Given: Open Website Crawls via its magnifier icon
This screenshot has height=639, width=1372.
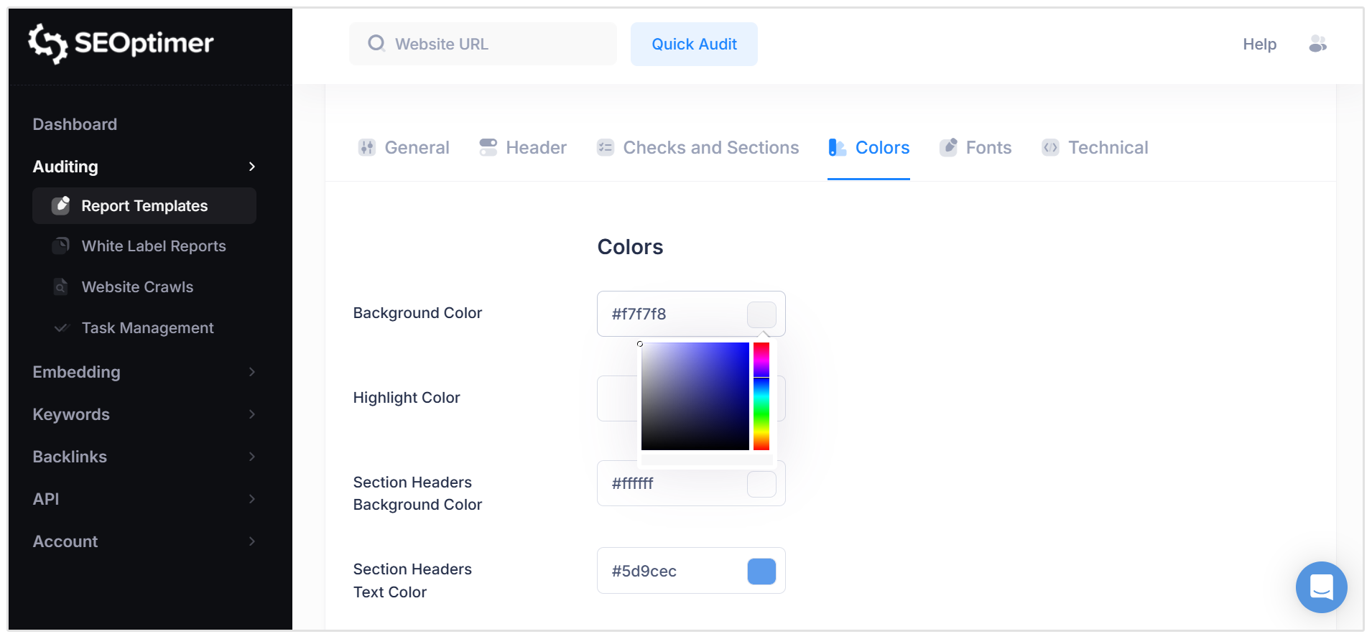Looking at the screenshot, I should click(x=62, y=286).
